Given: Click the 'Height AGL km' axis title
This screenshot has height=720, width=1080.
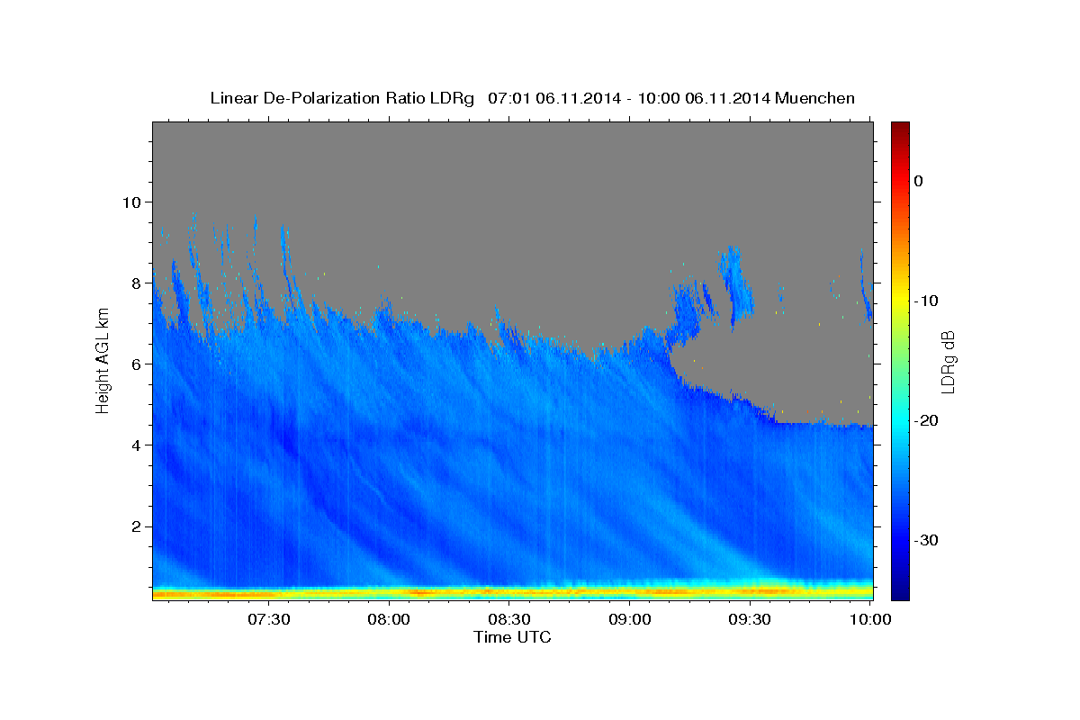Looking at the screenshot, I should tap(103, 361).
